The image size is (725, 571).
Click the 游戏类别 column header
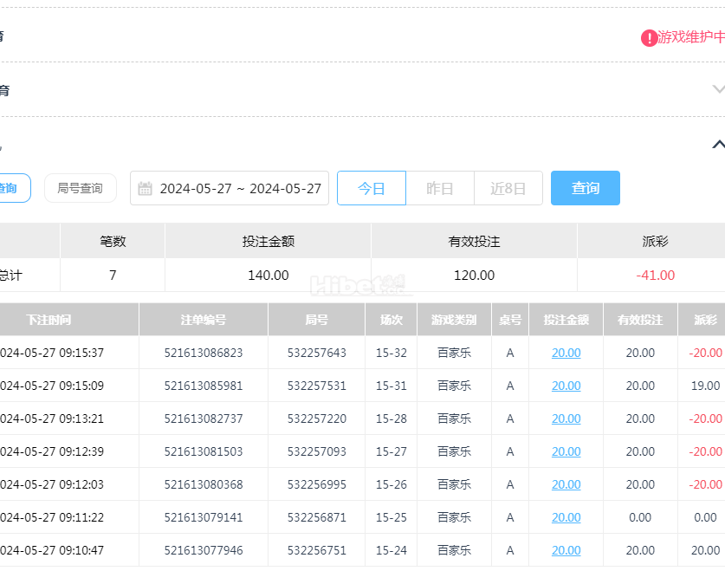454,320
